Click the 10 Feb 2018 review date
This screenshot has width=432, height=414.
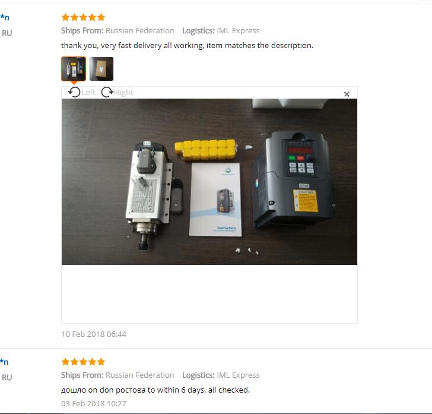(94, 334)
